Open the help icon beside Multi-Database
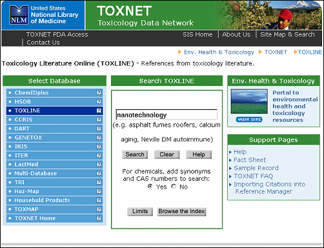 99,173
